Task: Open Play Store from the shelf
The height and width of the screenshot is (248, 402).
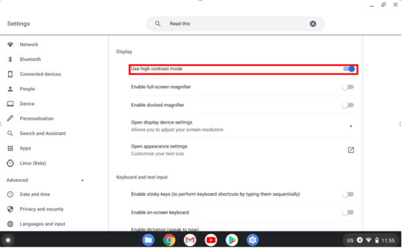Action: click(232, 240)
